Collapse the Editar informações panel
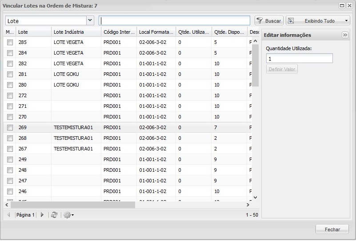Viewport: 356px width, 241px height. pyautogui.click(x=345, y=35)
